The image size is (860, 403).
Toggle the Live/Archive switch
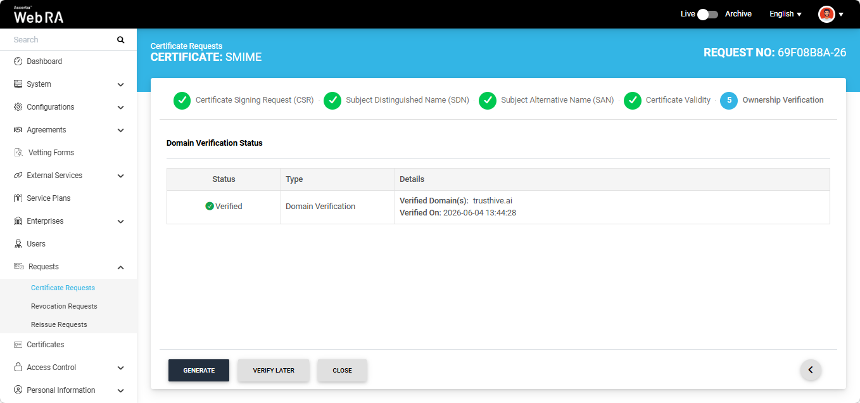[707, 14]
